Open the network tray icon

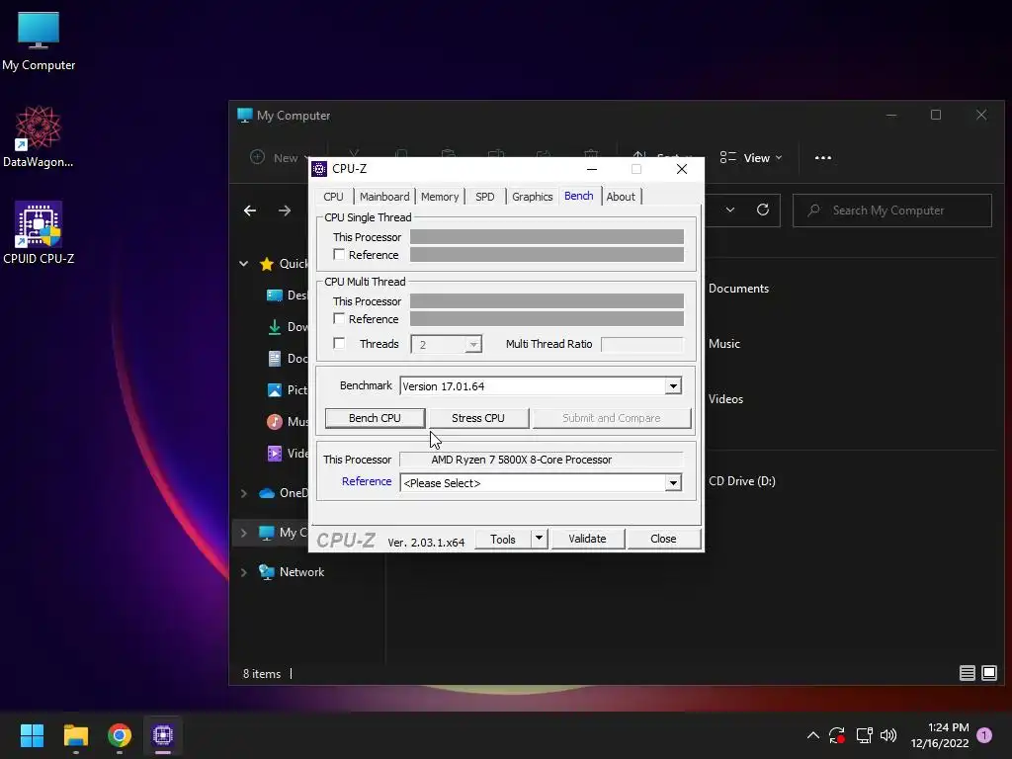pyautogui.click(x=864, y=735)
